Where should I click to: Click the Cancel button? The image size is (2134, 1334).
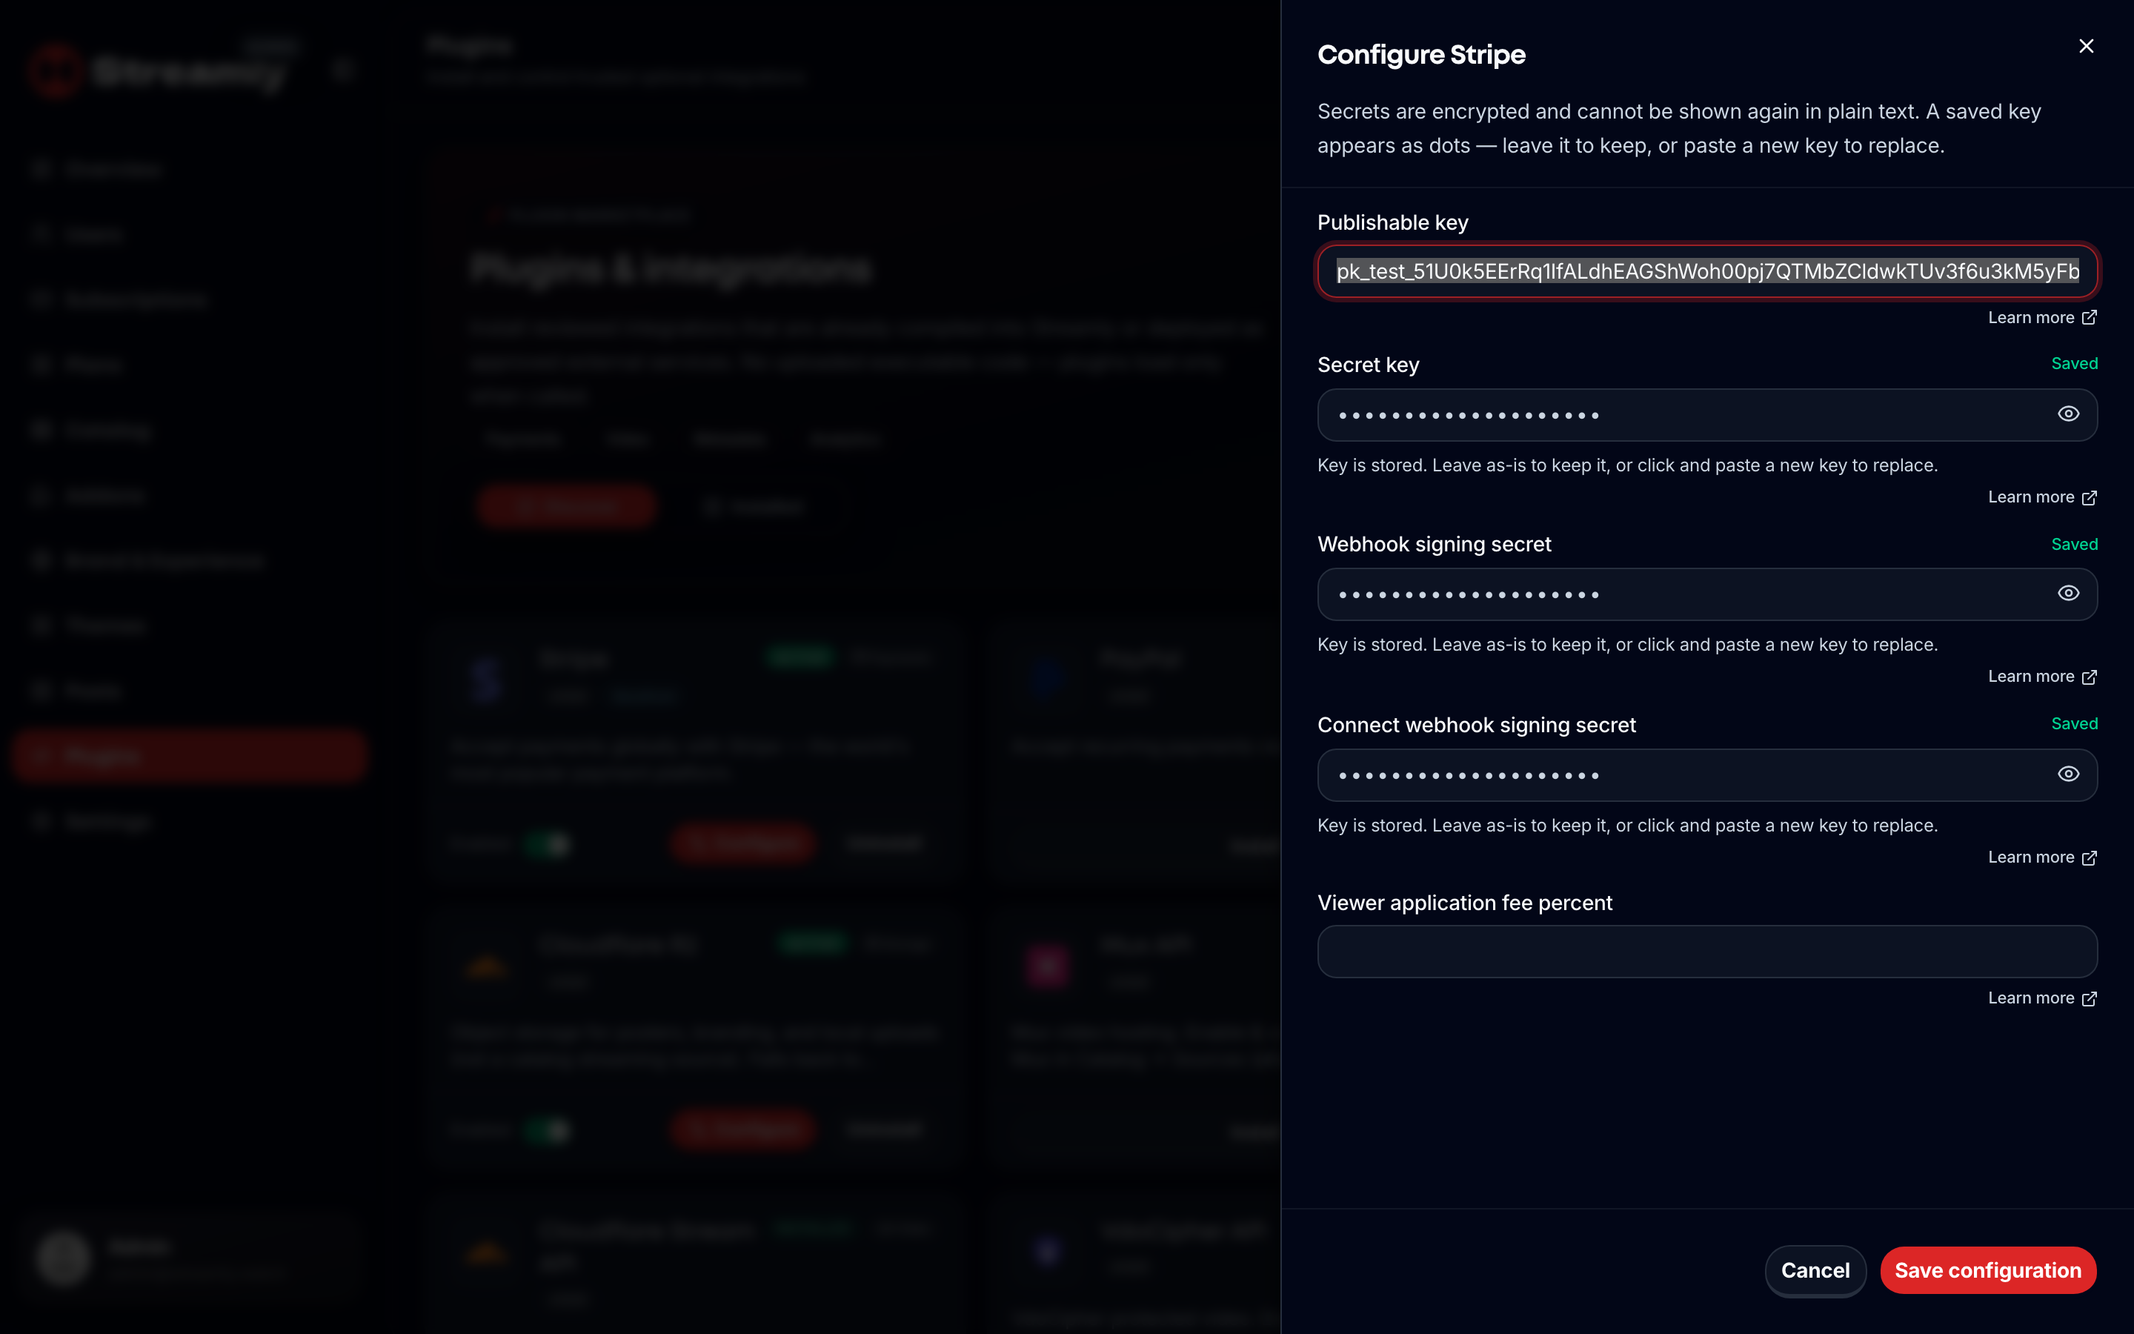(1815, 1270)
